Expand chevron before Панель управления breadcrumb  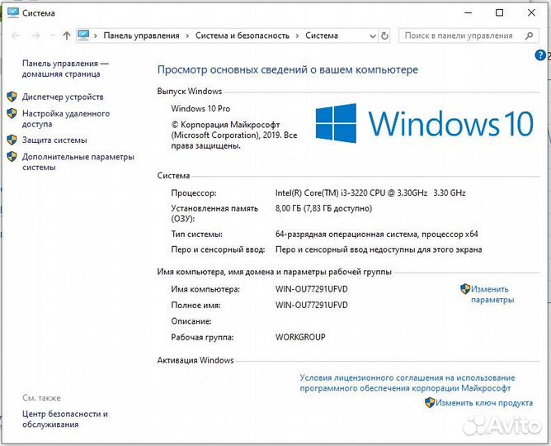click(96, 36)
